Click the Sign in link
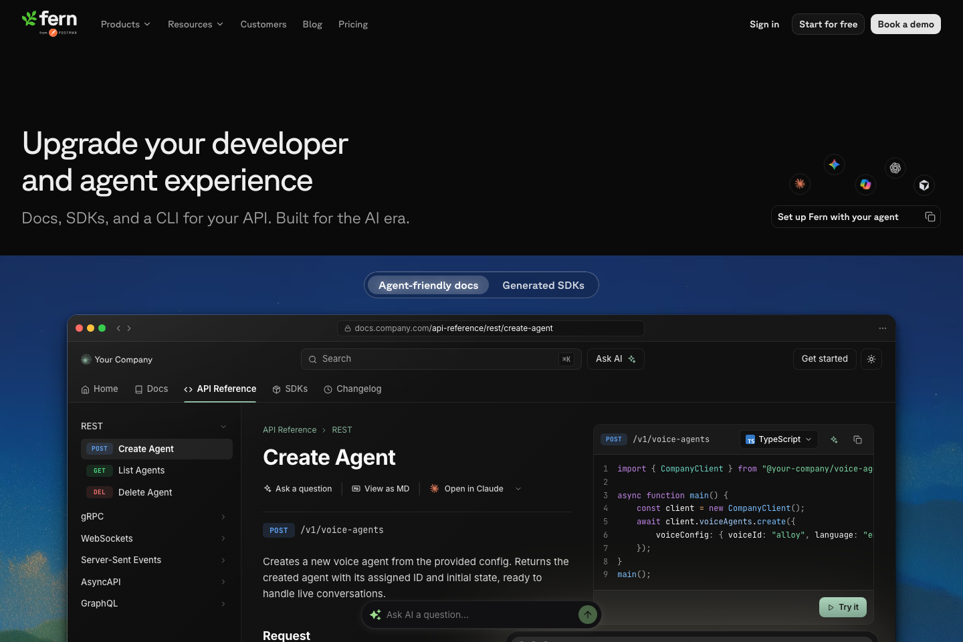 coord(764,24)
